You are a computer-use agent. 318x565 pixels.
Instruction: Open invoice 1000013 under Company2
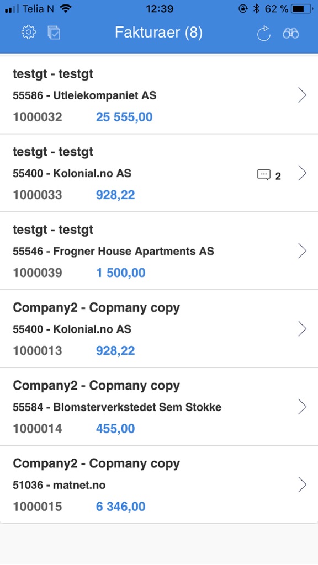[x=159, y=329]
